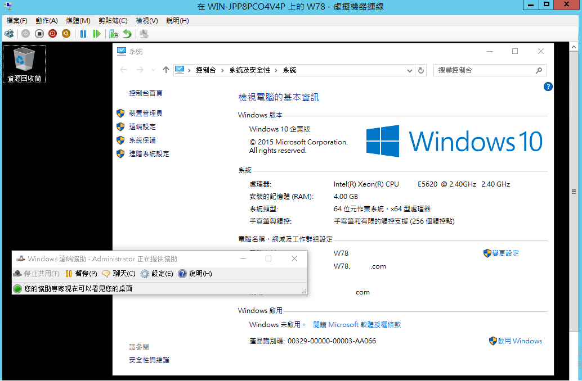Click the greyed Start VM toolbar icon
The height and width of the screenshot is (381, 582).
(x=25, y=34)
